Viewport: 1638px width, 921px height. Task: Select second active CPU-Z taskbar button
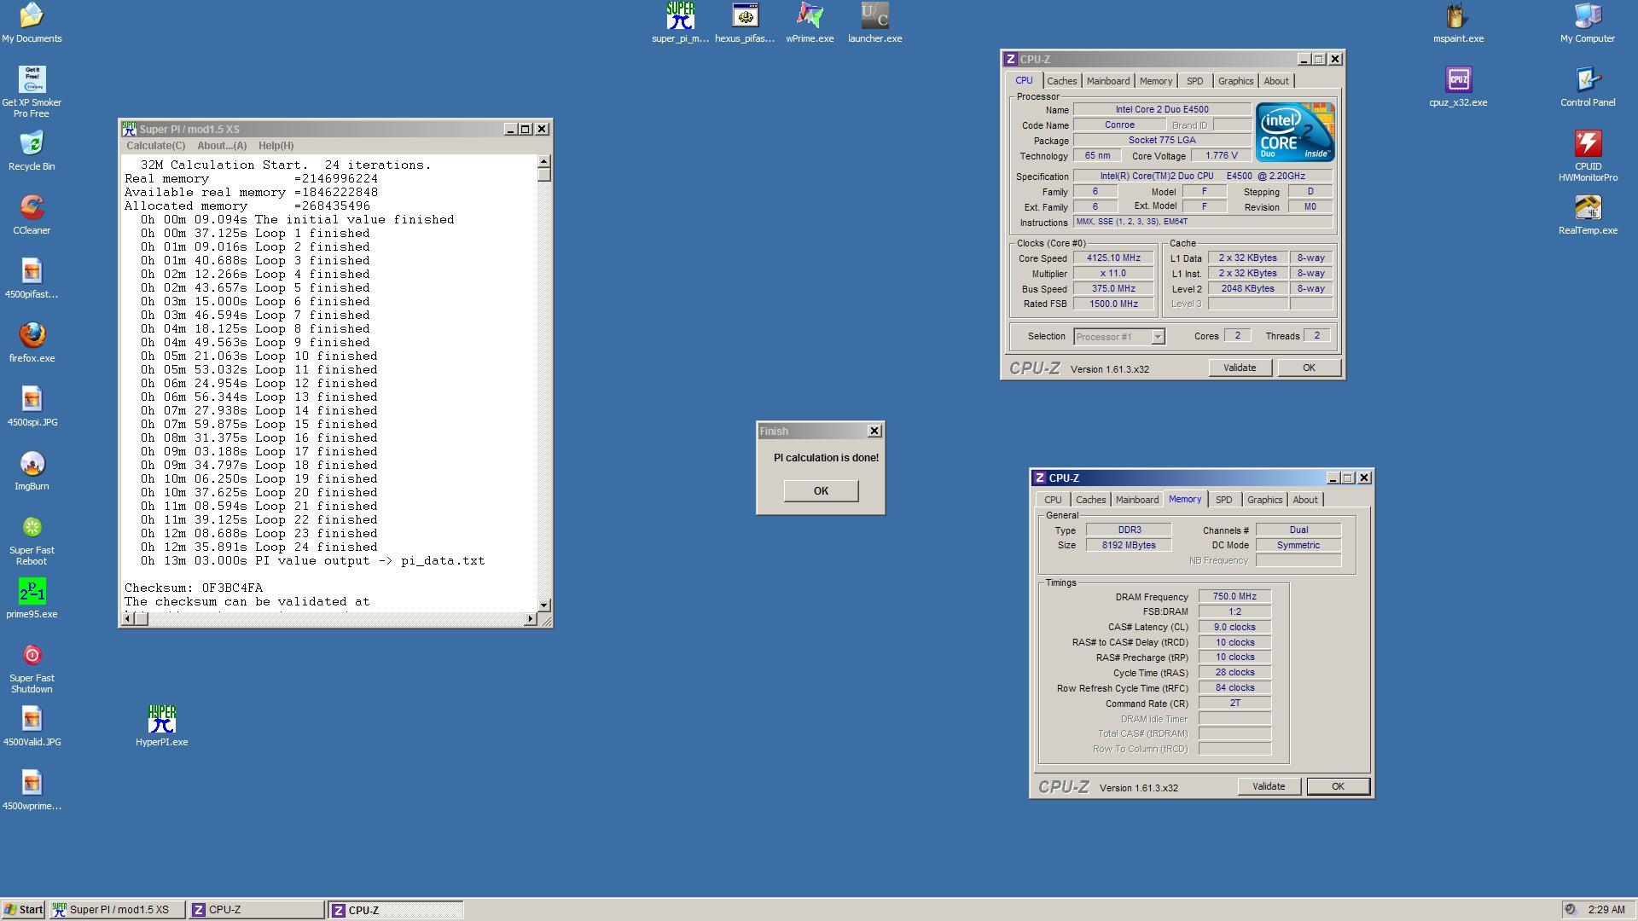coord(396,910)
